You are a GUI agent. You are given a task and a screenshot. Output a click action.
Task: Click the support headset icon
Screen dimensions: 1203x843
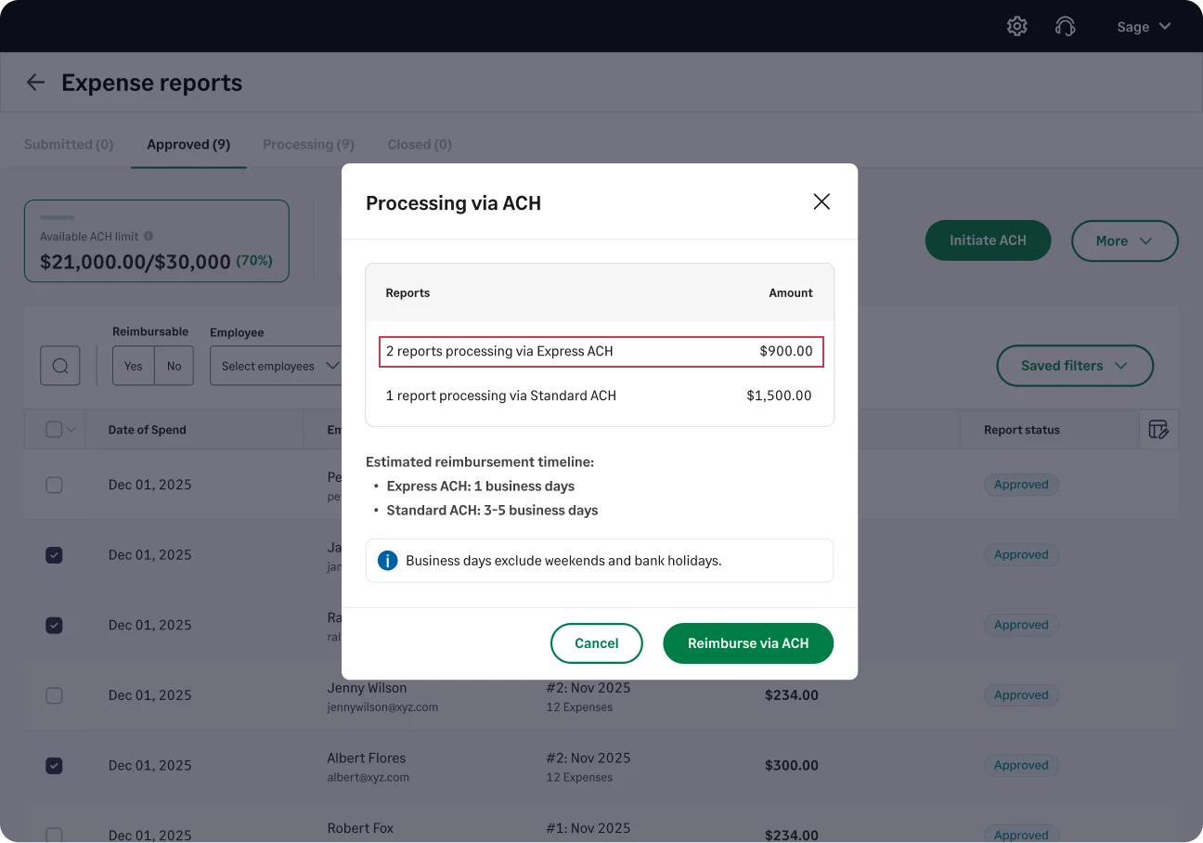[1065, 26]
